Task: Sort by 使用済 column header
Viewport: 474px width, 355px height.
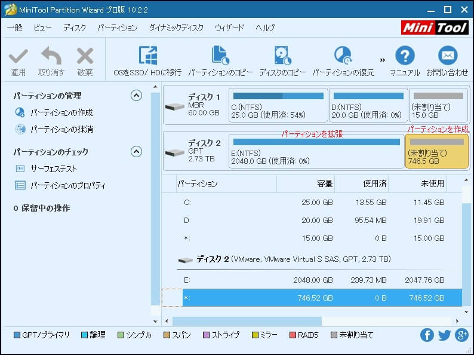Action: coord(362,183)
